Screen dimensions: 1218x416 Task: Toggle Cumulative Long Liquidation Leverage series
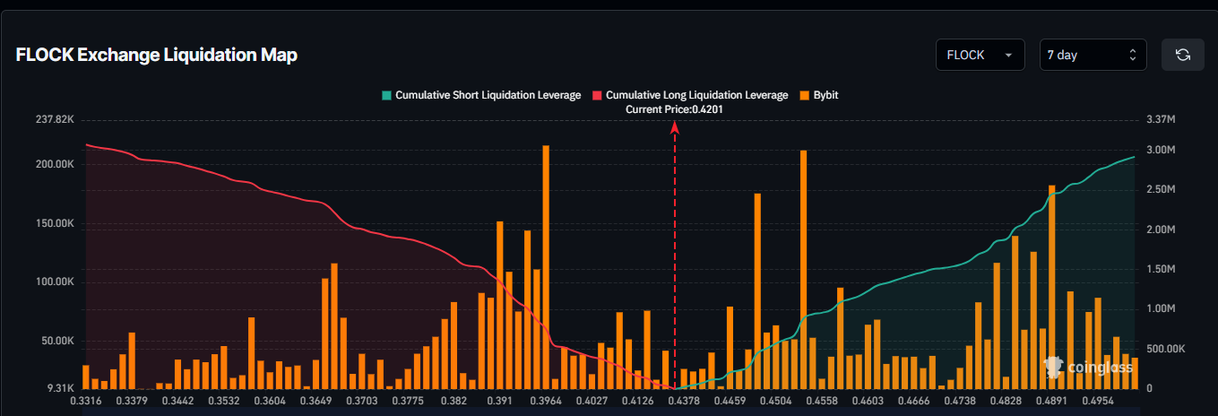tap(696, 95)
